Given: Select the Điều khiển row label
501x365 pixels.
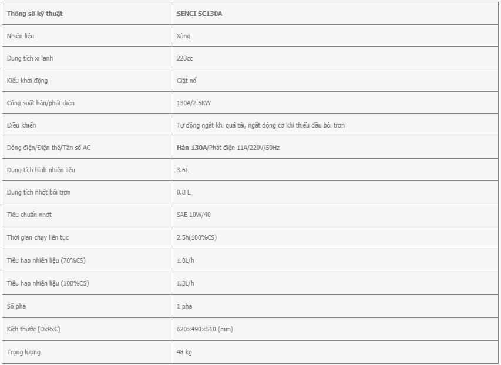Looking at the screenshot, I should (x=21, y=125).
